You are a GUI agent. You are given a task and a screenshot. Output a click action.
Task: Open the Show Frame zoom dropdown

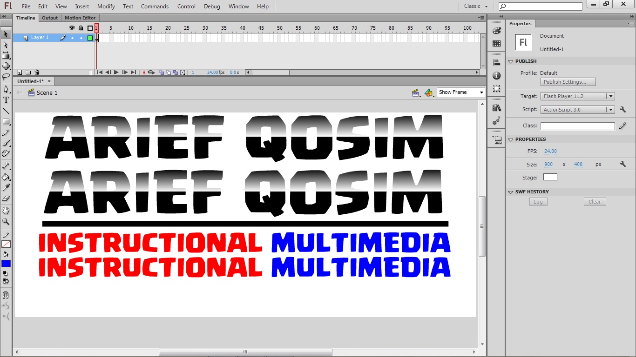click(x=461, y=93)
